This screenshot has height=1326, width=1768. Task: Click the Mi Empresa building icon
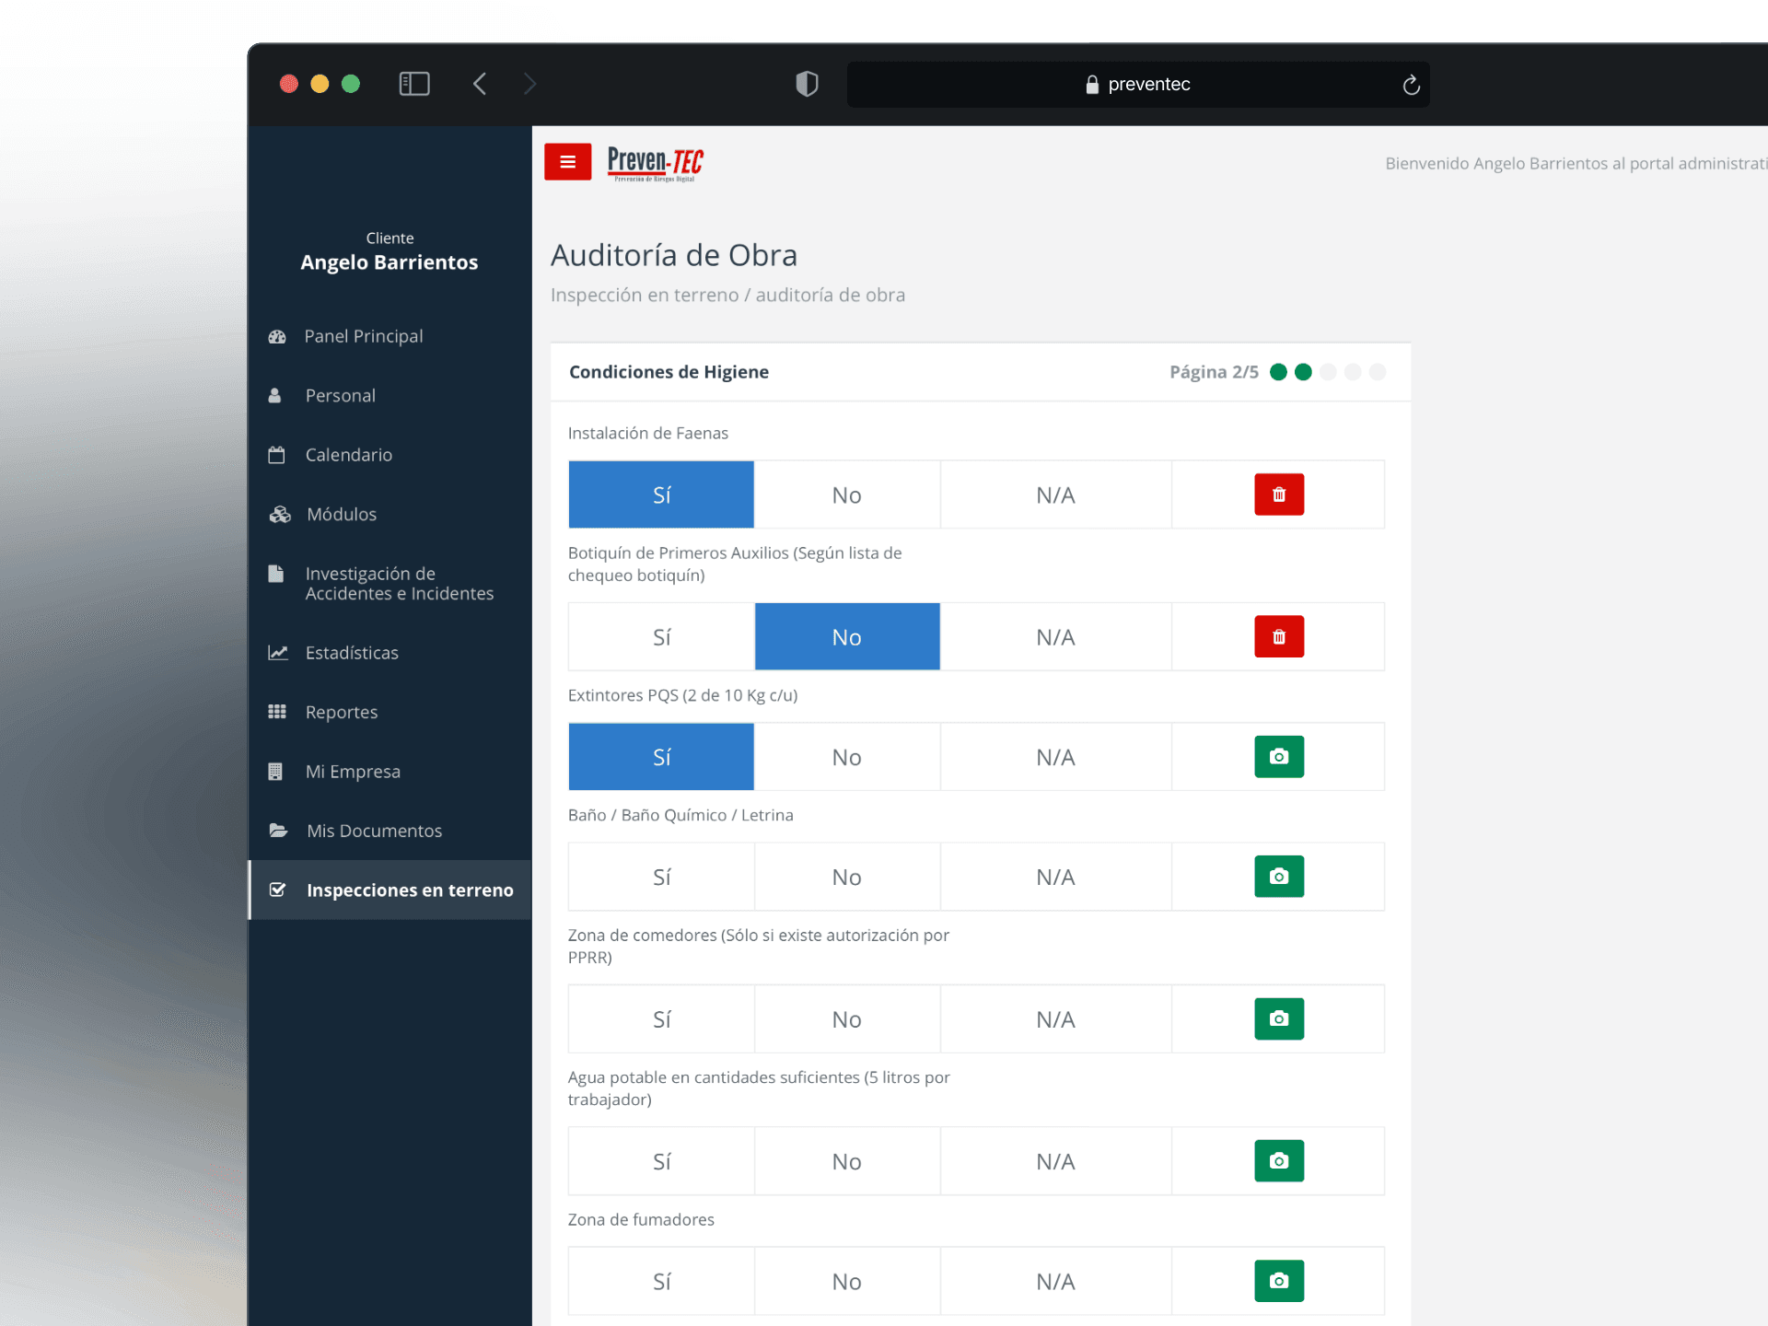click(275, 772)
